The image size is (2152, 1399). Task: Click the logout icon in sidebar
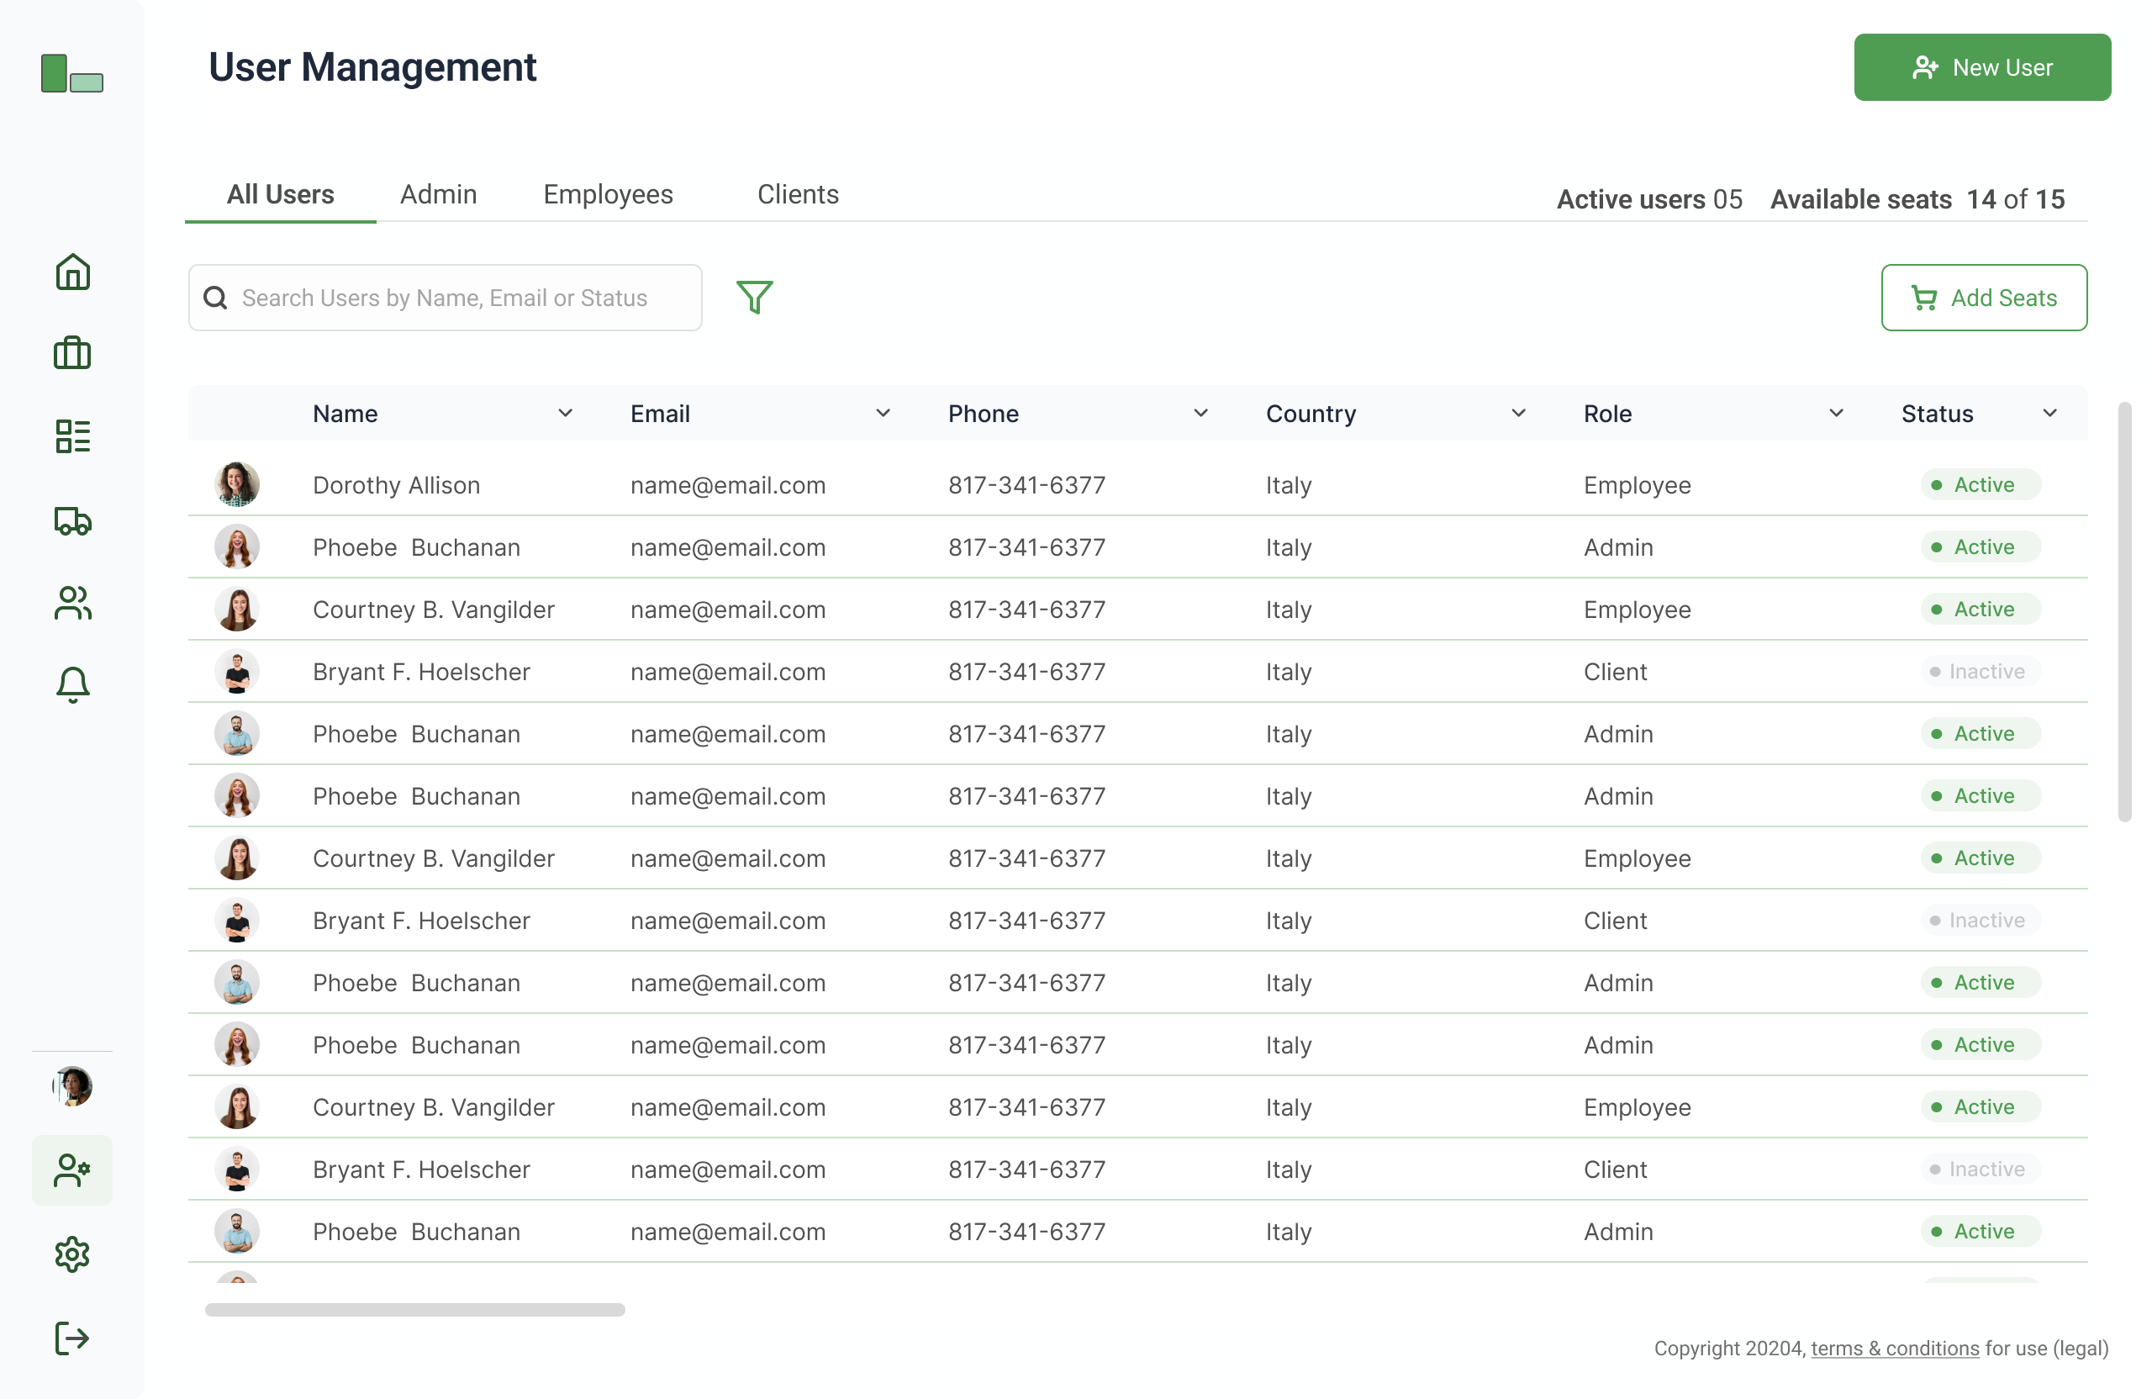(72, 1338)
